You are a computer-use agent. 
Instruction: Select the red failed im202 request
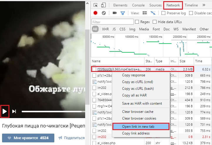(102, 137)
